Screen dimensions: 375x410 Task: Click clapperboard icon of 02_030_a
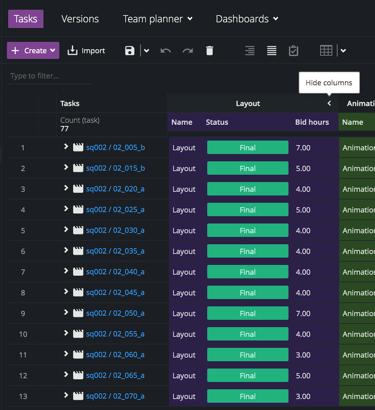click(78, 230)
